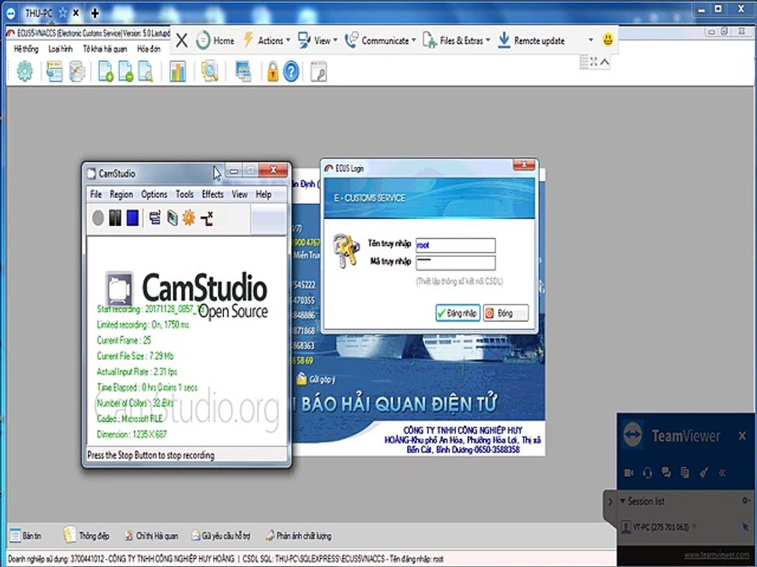Screen dimensions: 757x567
Task: Collapse the TeamViewer panel with double chevron
Action: [722, 473]
